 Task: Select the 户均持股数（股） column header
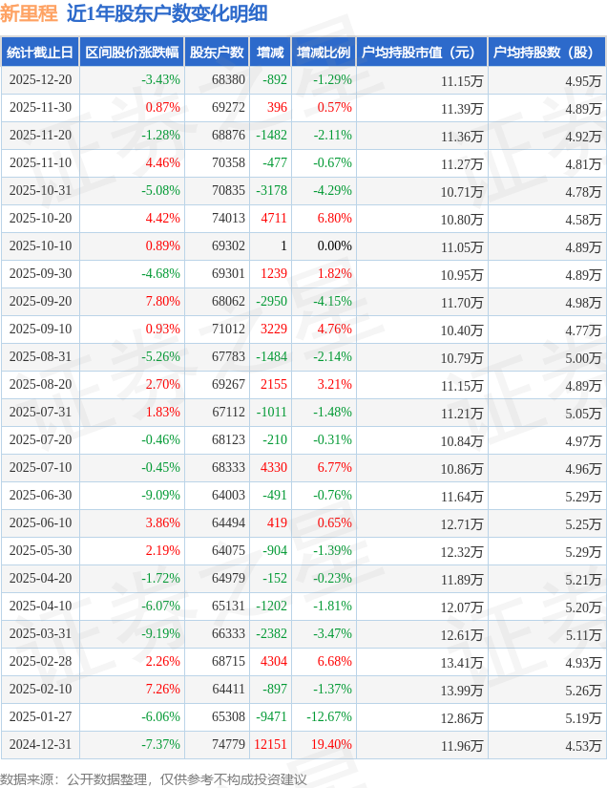coord(546,53)
